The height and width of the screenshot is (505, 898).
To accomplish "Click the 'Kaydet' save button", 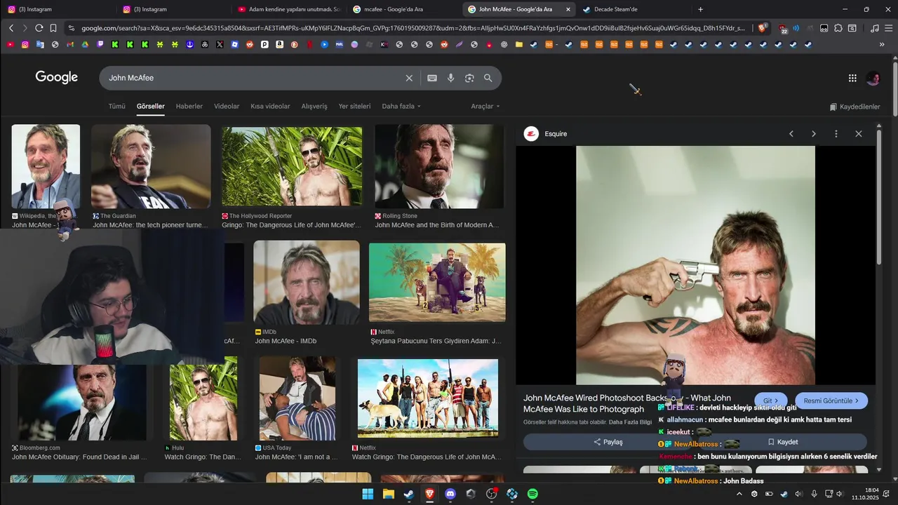I will coord(783,443).
